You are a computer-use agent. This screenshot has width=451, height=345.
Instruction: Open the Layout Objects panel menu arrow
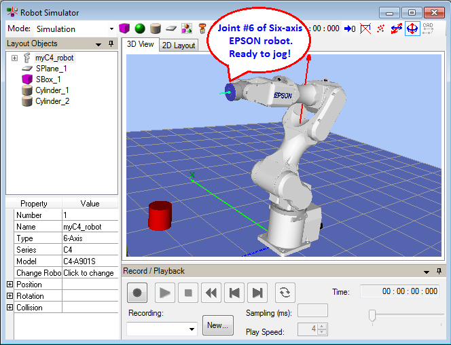pyautogui.click(x=98, y=44)
